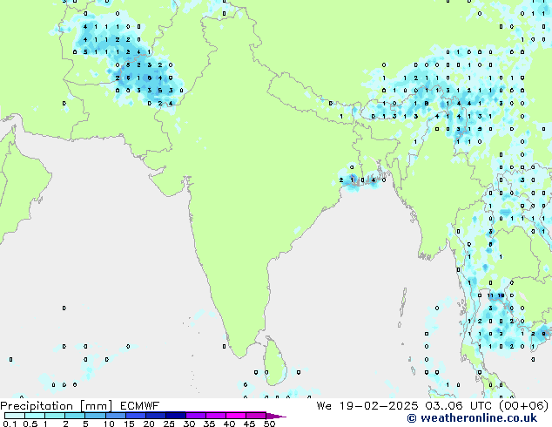Screen dimensions: 552x427
Task: Click the 35–40 mm legend color swatch
Action: 216,416
